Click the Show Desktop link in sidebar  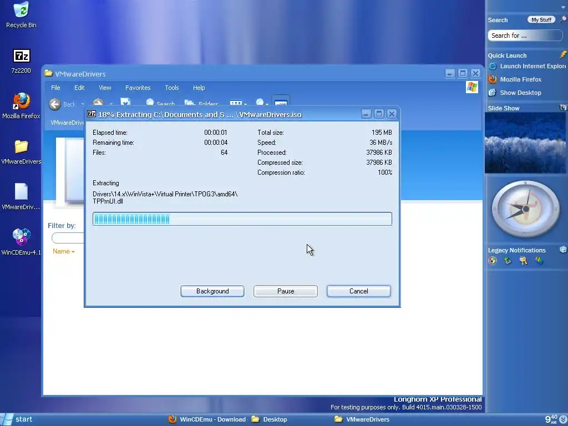click(520, 93)
